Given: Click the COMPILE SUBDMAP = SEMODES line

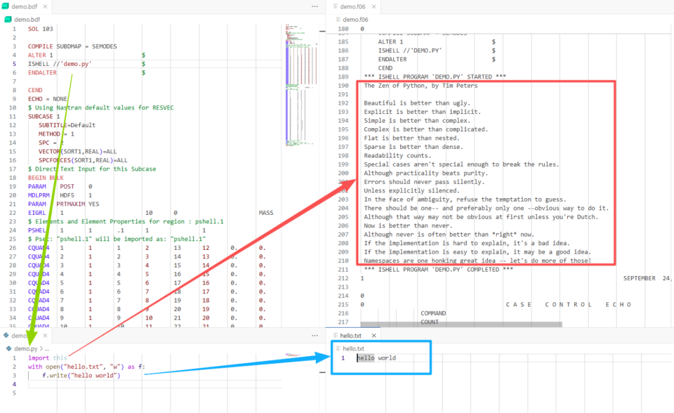Looking at the screenshot, I should coord(72,46).
